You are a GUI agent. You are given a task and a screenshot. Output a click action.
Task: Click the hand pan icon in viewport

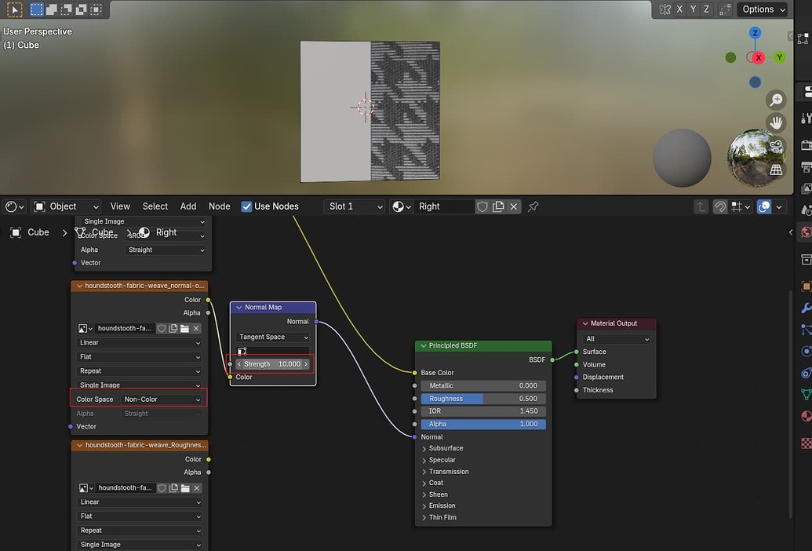(776, 122)
